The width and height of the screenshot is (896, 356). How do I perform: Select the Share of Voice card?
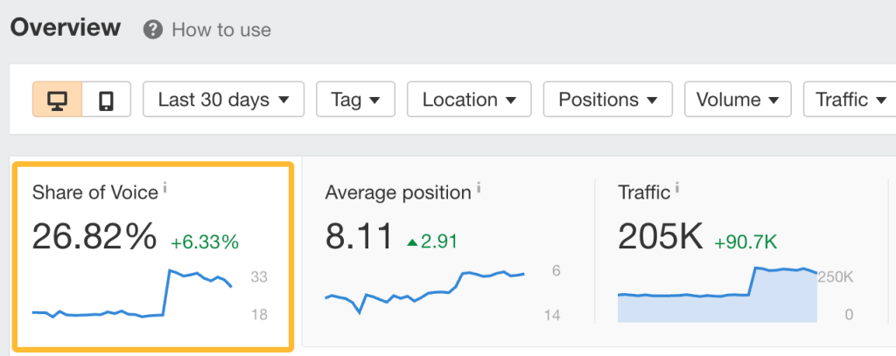pyautogui.click(x=153, y=256)
